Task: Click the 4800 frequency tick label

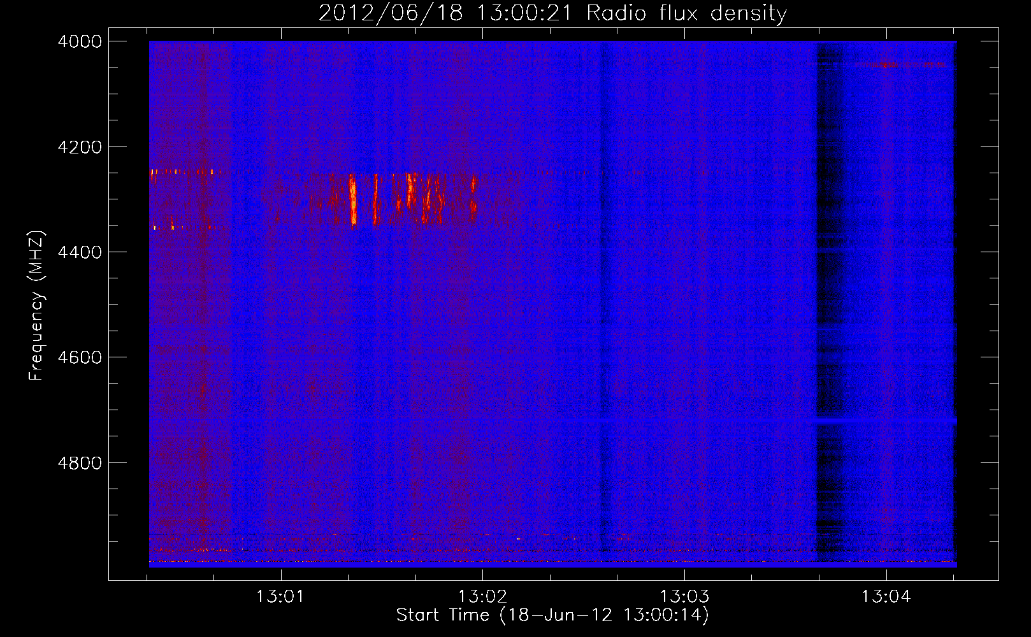Action: (x=80, y=462)
